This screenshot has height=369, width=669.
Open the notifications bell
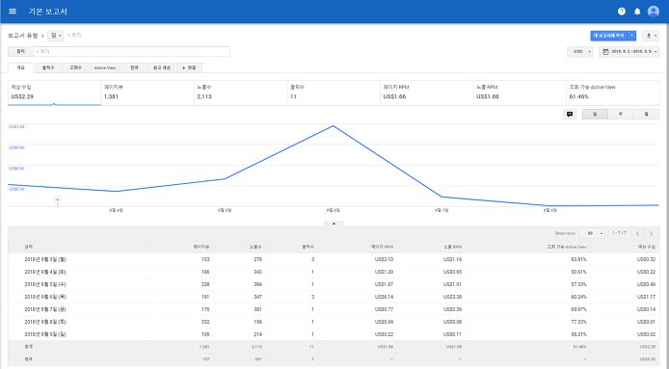coord(637,12)
